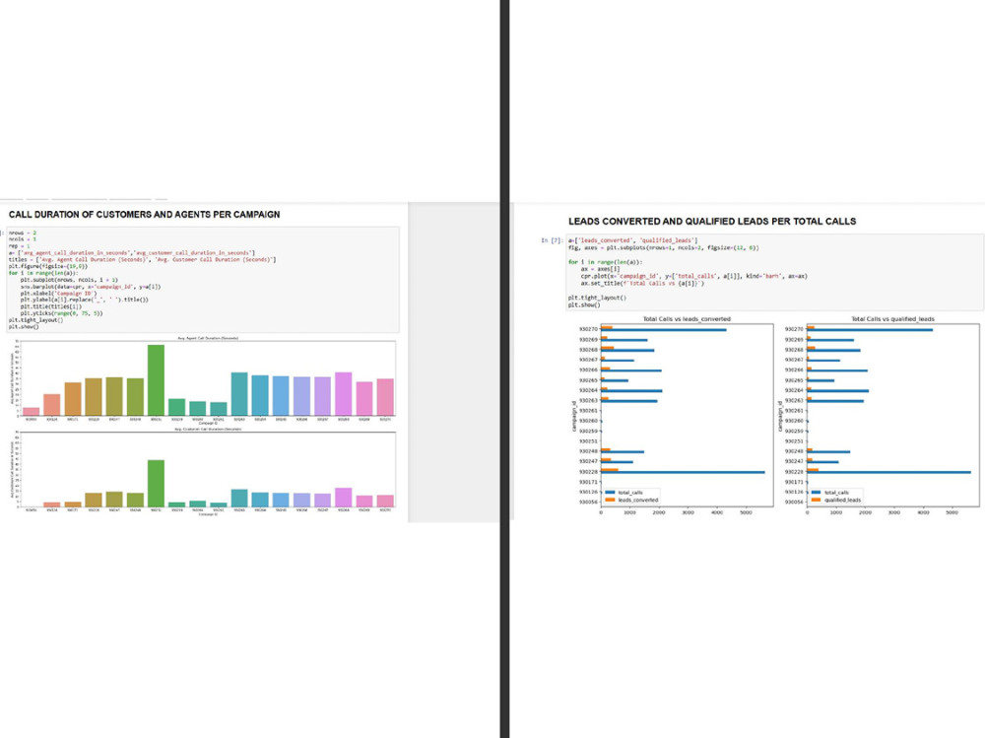This screenshot has width=985, height=738.
Task: Click the 'Total Calls vs qualified_leads' chart title
Action: click(x=892, y=318)
